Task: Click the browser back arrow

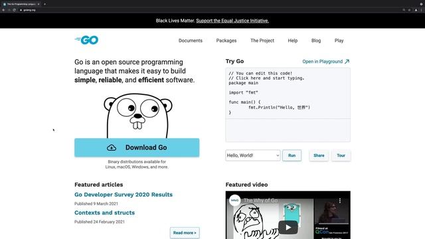Action: click(3, 10)
